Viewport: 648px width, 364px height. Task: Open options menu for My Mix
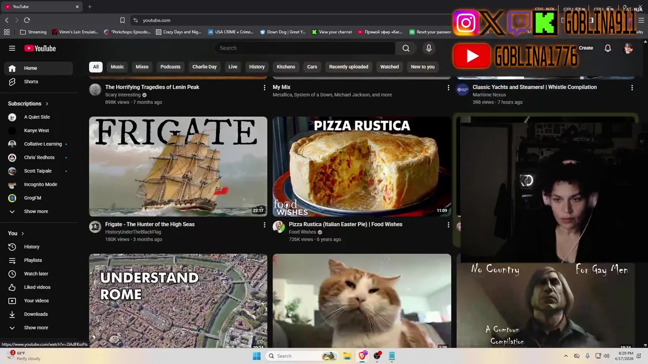(x=448, y=87)
